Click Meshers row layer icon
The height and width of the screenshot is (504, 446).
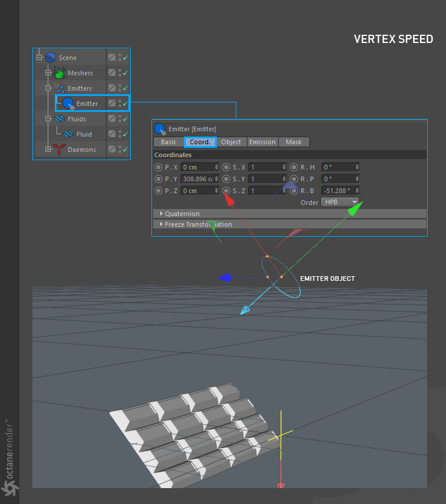[x=111, y=72]
